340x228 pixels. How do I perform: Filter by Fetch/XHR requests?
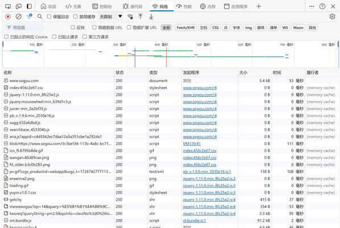click(185, 27)
